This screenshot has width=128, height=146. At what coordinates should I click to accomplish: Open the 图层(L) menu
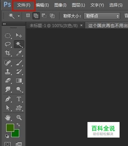coord(78,5)
